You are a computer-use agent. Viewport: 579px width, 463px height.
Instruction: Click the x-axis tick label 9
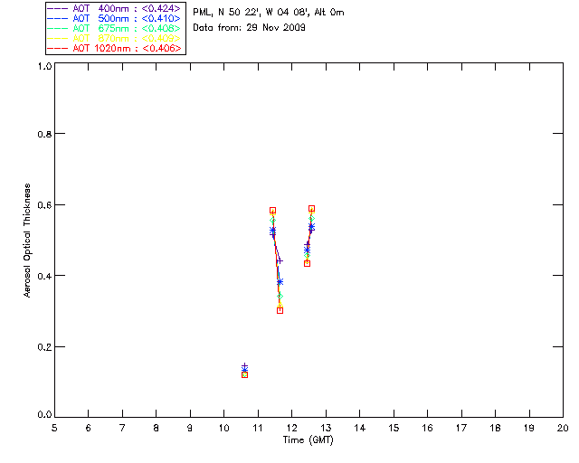pos(190,428)
